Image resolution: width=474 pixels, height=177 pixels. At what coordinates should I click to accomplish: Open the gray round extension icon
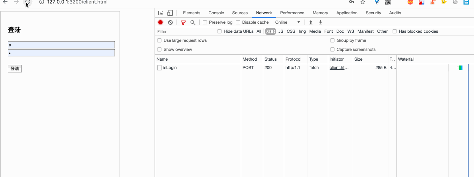click(455, 2)
